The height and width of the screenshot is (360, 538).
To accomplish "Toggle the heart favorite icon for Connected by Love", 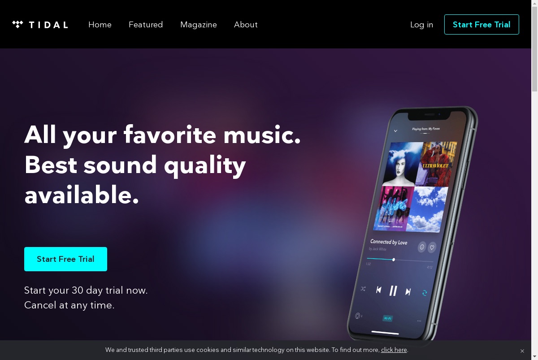I will pyautogui.click(x=432, y=247).
